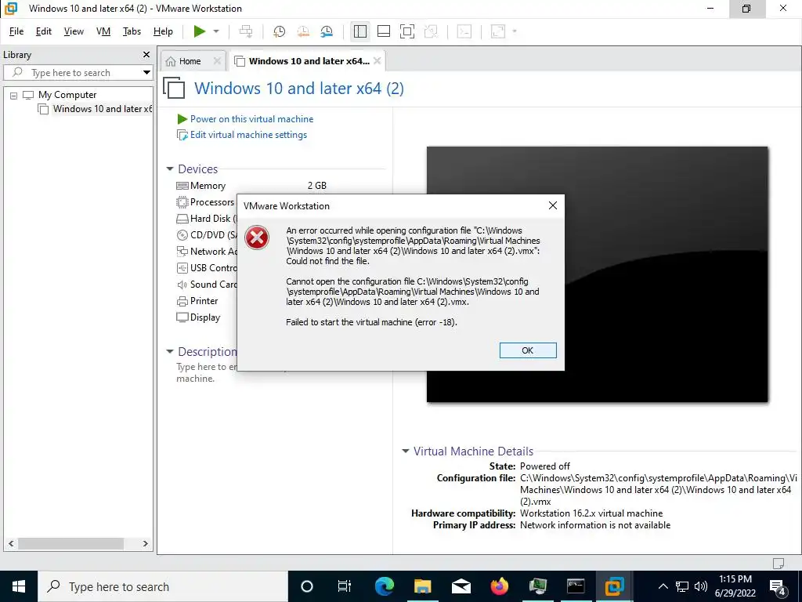Click the virtual machine screen thumbnail
Screen dimensions: 802x602
pyautogui.click(x=598, y=274)
